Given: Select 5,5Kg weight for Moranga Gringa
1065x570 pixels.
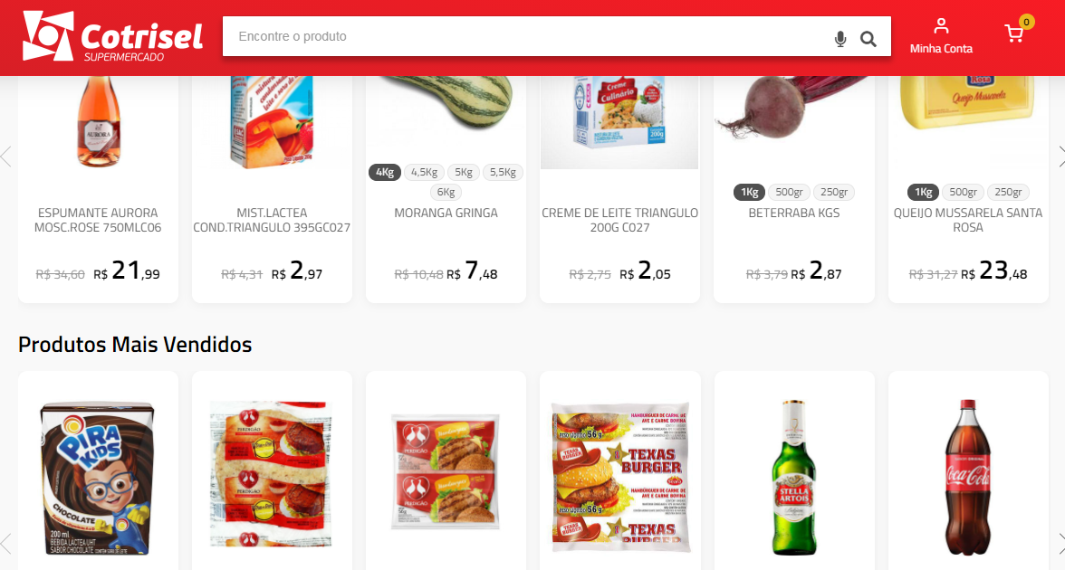Looking at the screenshot, I should 503,172.
